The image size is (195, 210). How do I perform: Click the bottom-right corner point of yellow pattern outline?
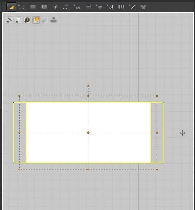point(163,163)
